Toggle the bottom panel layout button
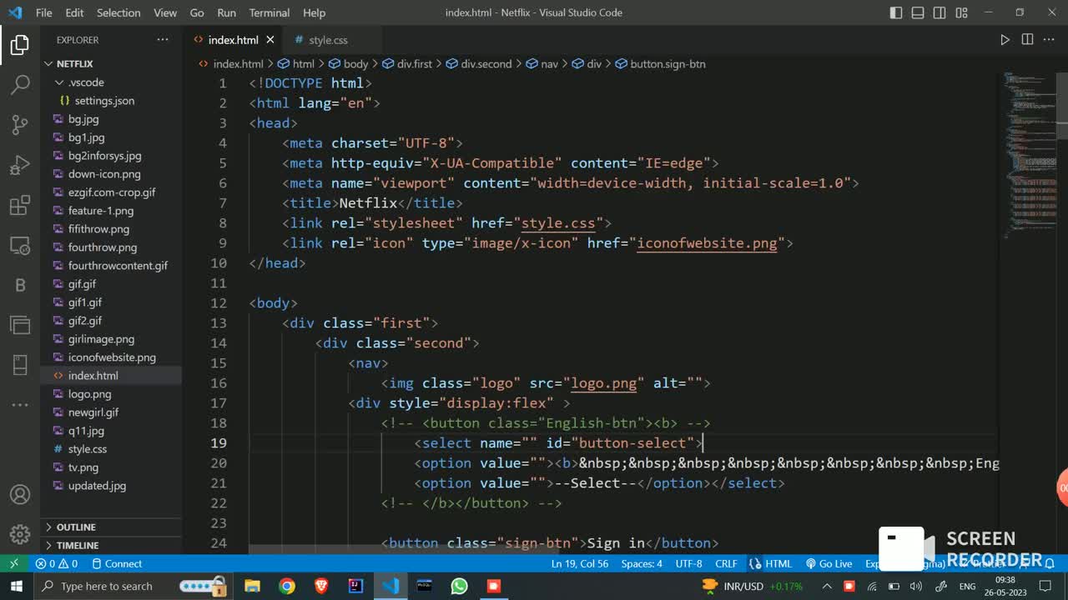 click(x=918, y=12)
